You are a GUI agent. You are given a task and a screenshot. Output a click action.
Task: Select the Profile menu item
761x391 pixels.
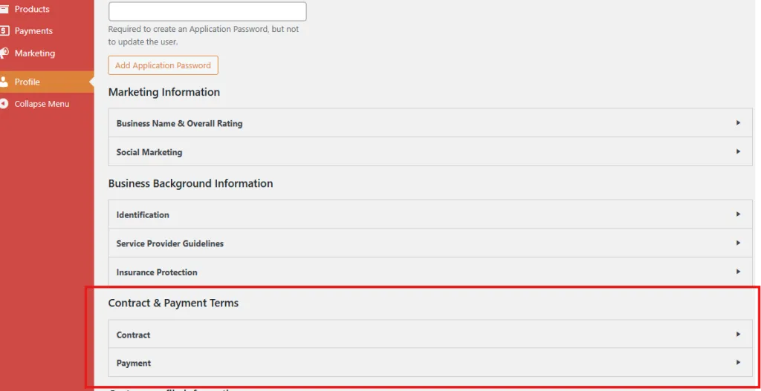point(27,82)
